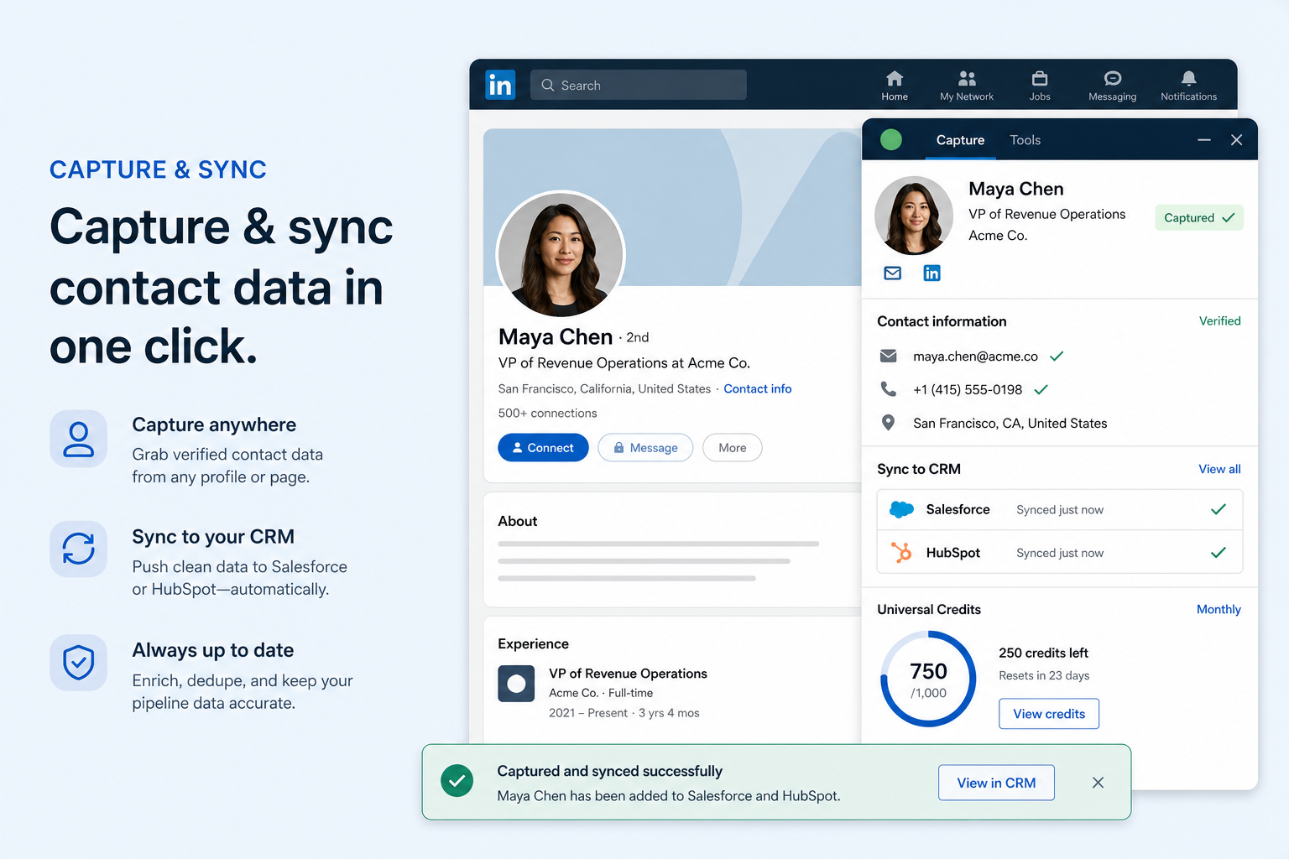Click the Sync to your CRM arrows icon
1289x859 pixels.
tap(78, 549)
